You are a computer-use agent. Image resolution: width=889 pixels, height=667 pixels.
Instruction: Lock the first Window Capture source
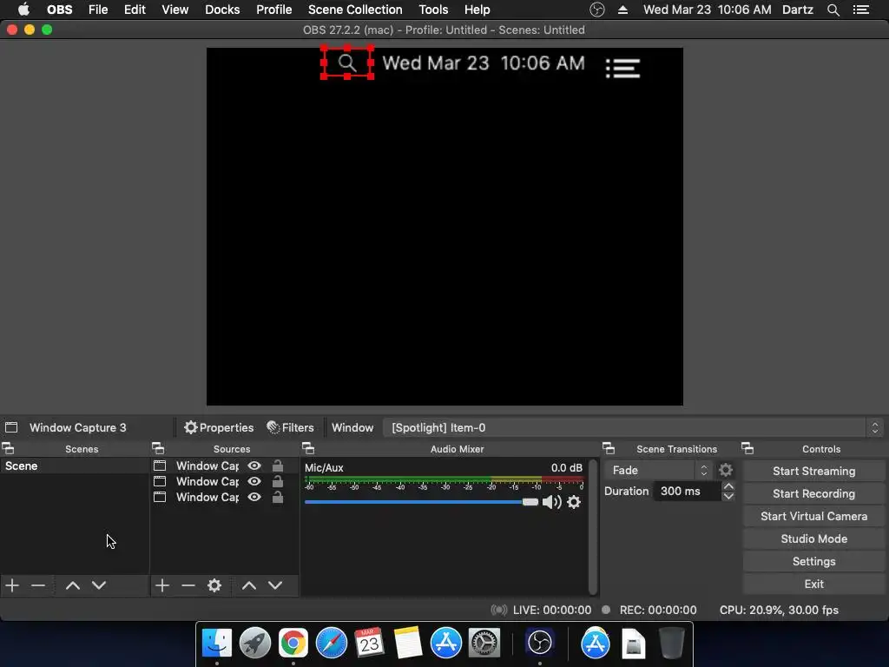click(x=277, y=466)
